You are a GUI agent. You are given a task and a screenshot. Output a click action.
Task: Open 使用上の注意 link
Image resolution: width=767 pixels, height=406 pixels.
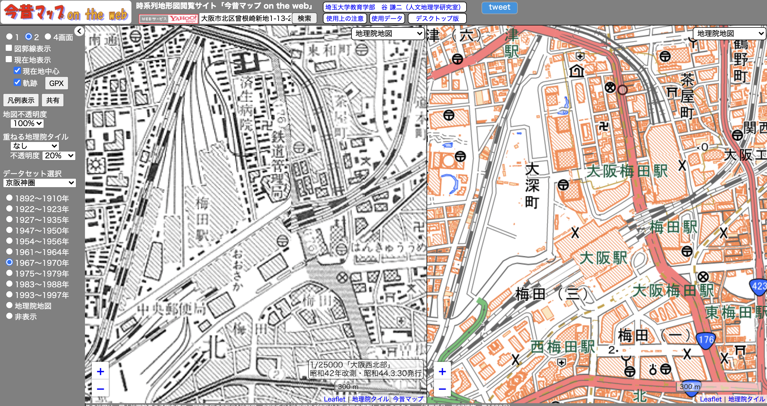pyautogui.click(x=345, y=18)
